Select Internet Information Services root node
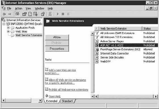Viewport: 159px width, 109px height. tap(23, 20)
